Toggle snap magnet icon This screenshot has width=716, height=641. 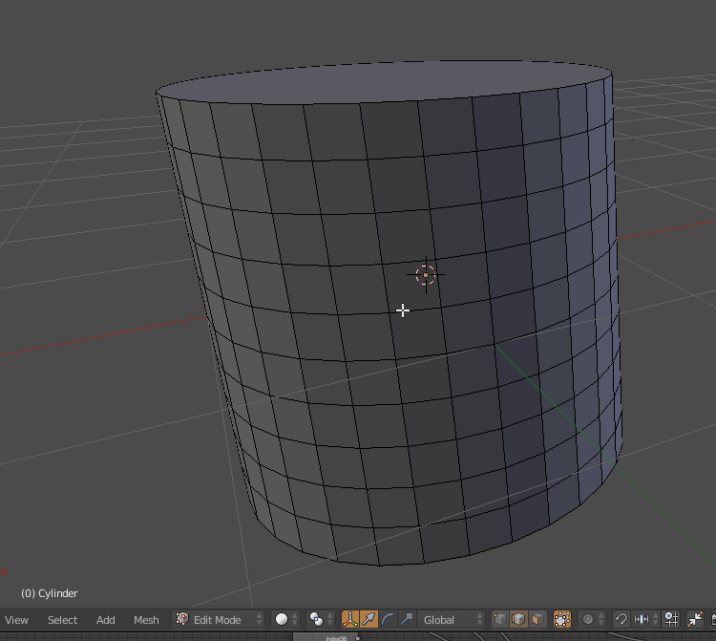click(621, 620)
